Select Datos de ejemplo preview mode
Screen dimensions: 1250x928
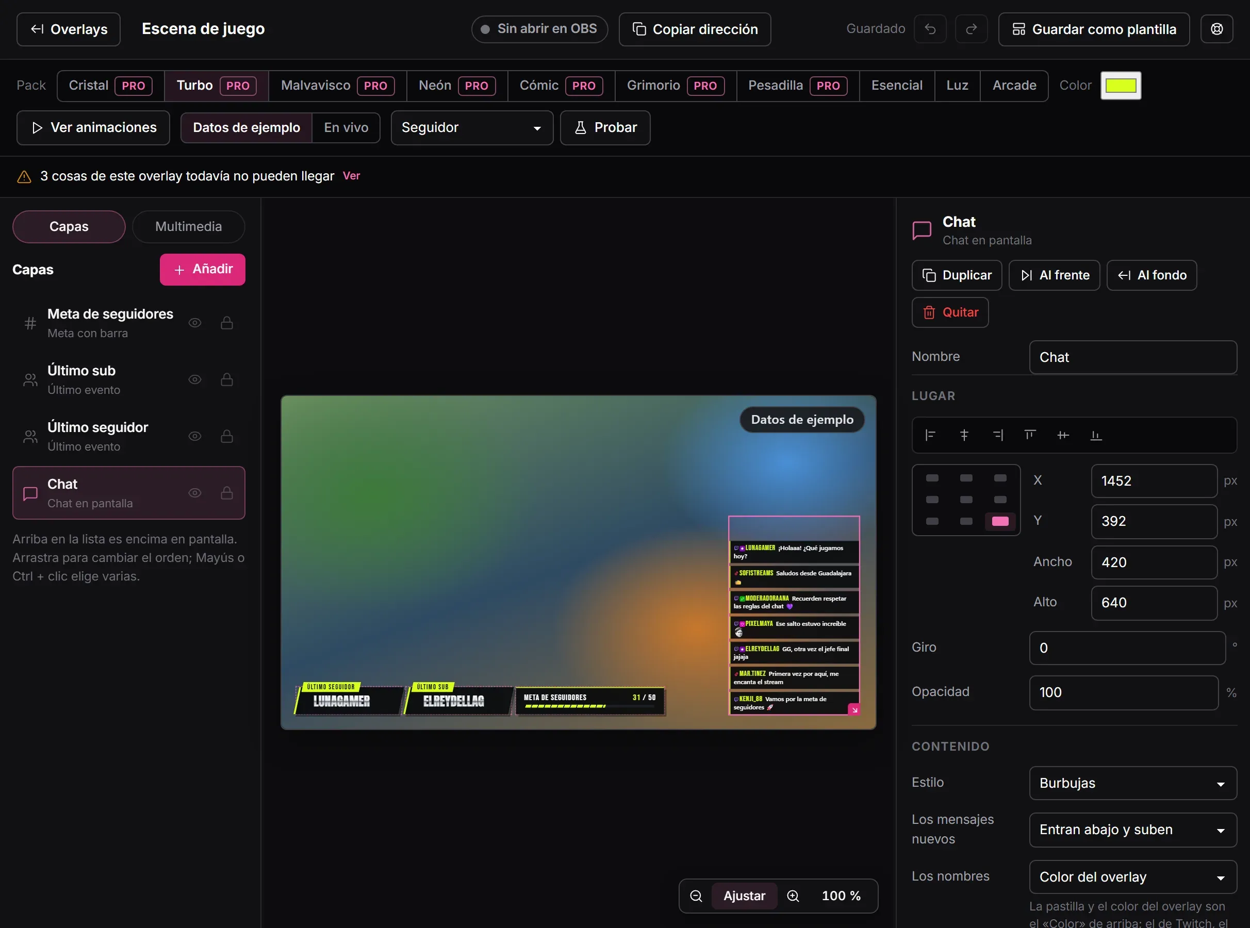pyautogui.click(x=246, y=127)
